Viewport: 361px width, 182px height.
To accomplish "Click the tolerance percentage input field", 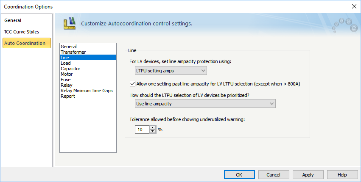I will [142, 130].
